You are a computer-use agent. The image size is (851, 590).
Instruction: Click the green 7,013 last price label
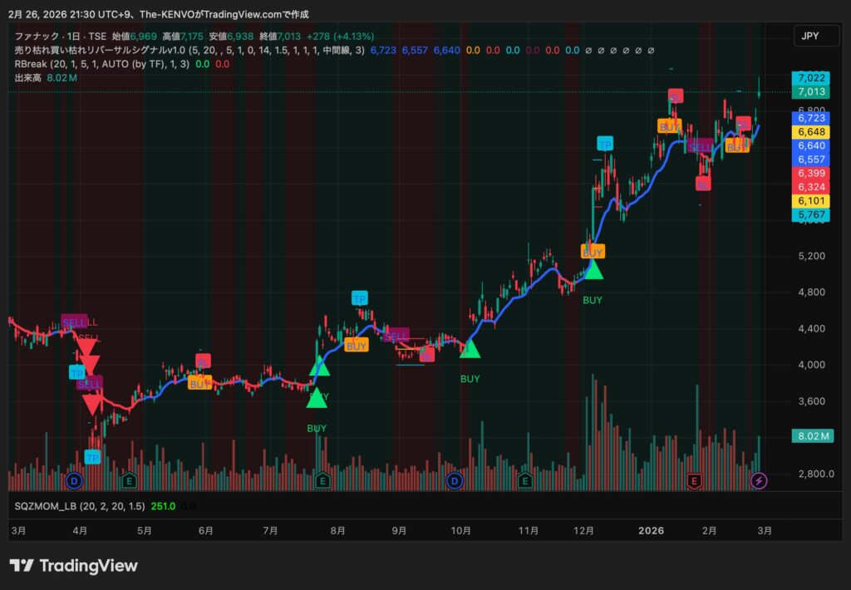(811, 91)
